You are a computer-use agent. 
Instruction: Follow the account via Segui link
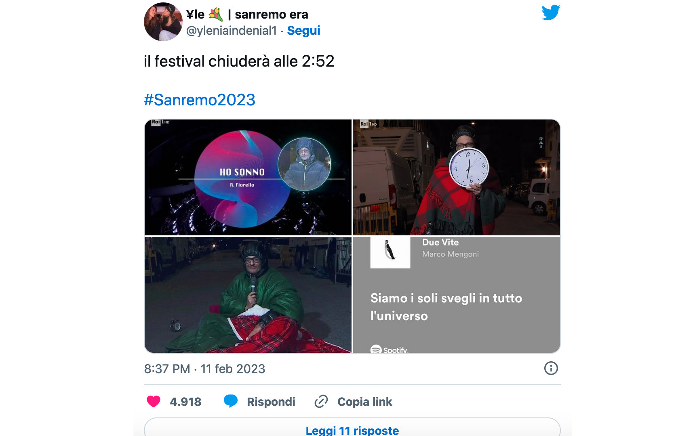(x=303, y=31)
